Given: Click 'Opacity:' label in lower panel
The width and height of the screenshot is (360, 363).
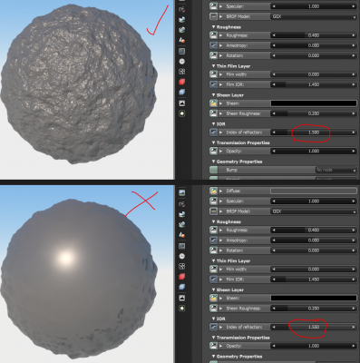Looking at the screenshot, I should tap(234, 346).
